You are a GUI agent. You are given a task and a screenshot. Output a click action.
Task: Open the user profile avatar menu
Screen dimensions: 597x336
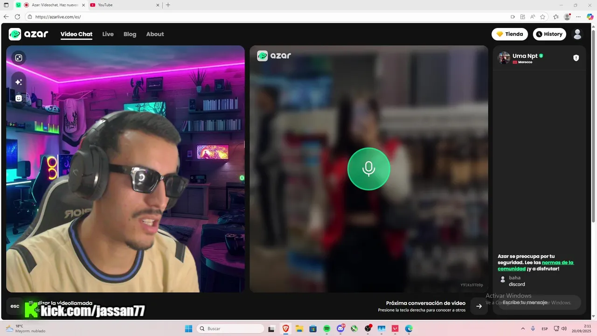[x=577, y=34]
